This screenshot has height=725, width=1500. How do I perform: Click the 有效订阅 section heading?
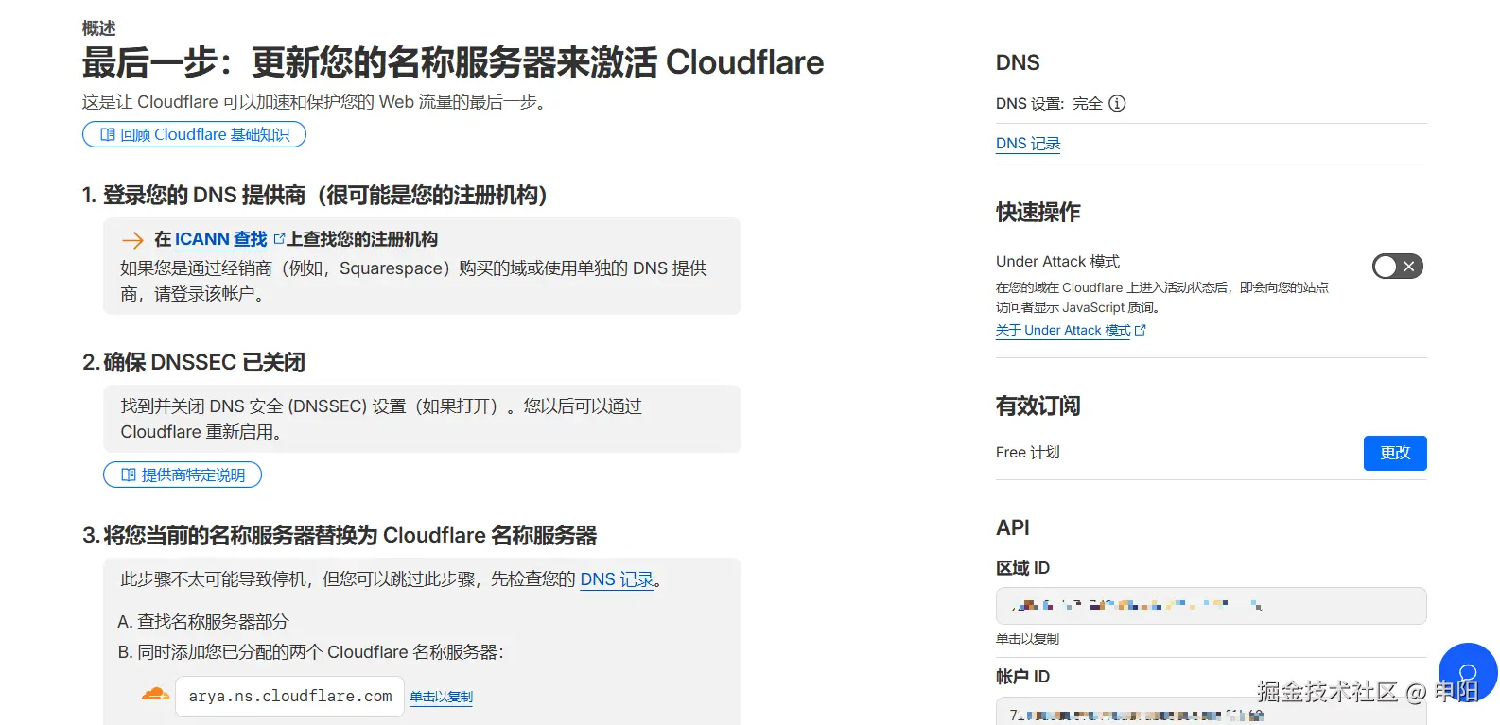(x=1038, y=406)
